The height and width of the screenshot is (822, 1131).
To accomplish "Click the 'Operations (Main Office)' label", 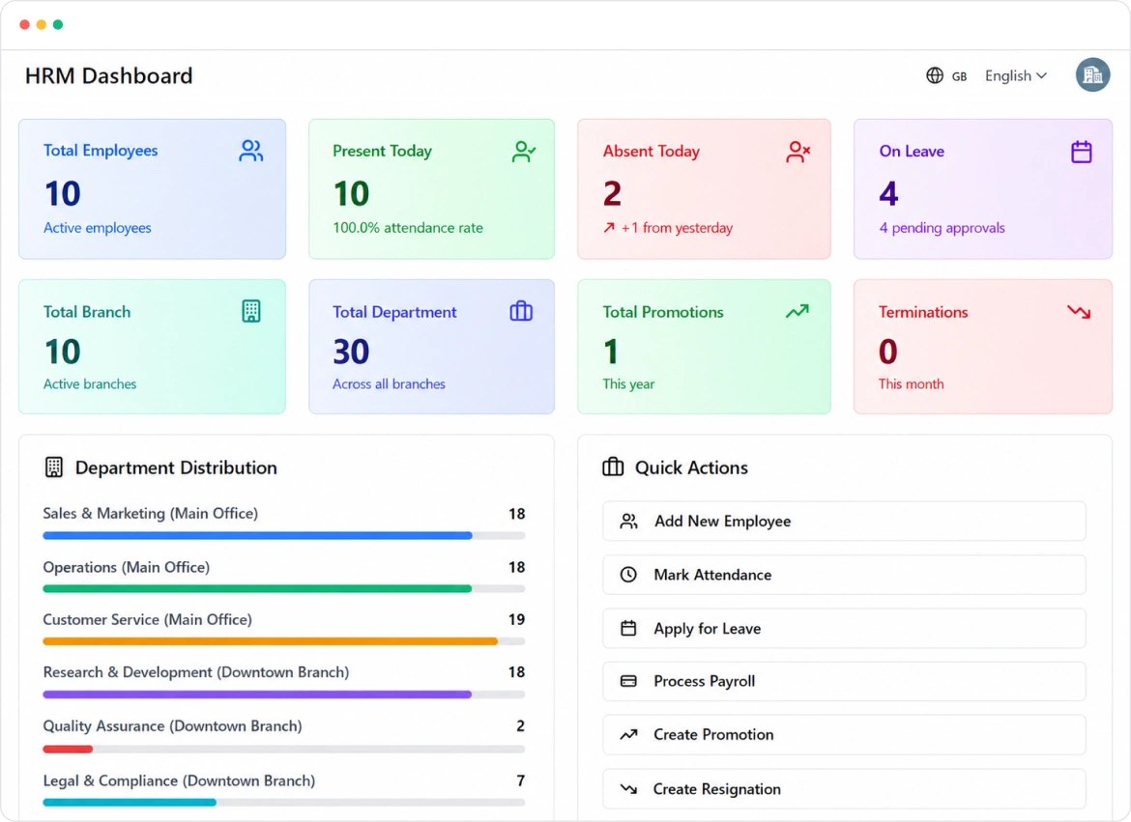I will (x=127, y=567).
